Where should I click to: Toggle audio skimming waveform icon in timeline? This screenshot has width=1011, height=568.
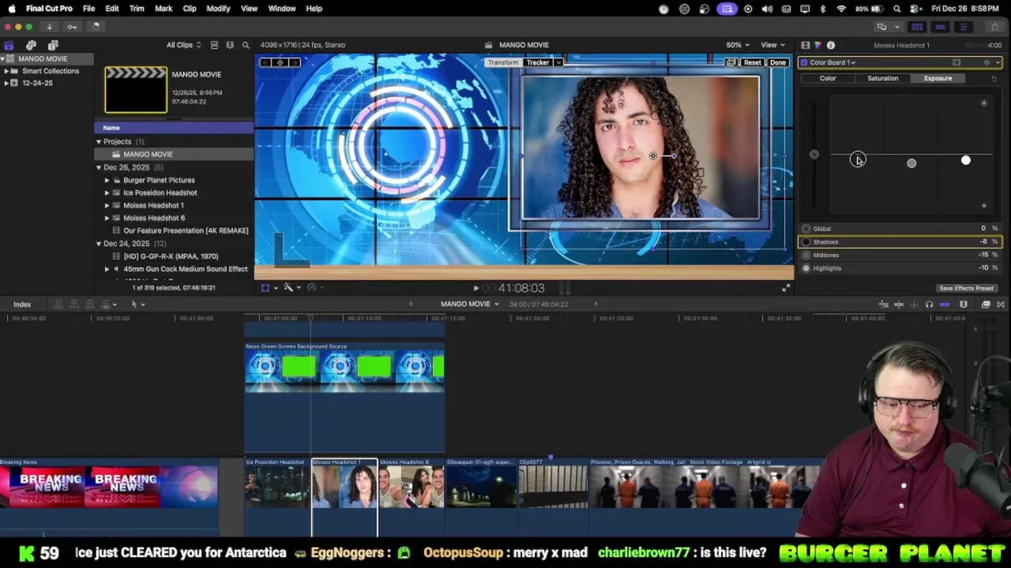click(914, 305)
